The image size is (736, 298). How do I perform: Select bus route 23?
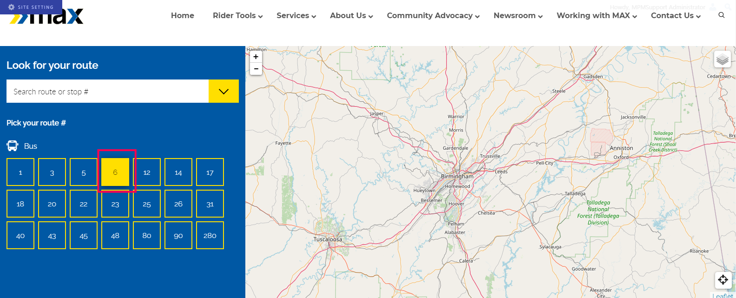(x=115, y=204)
